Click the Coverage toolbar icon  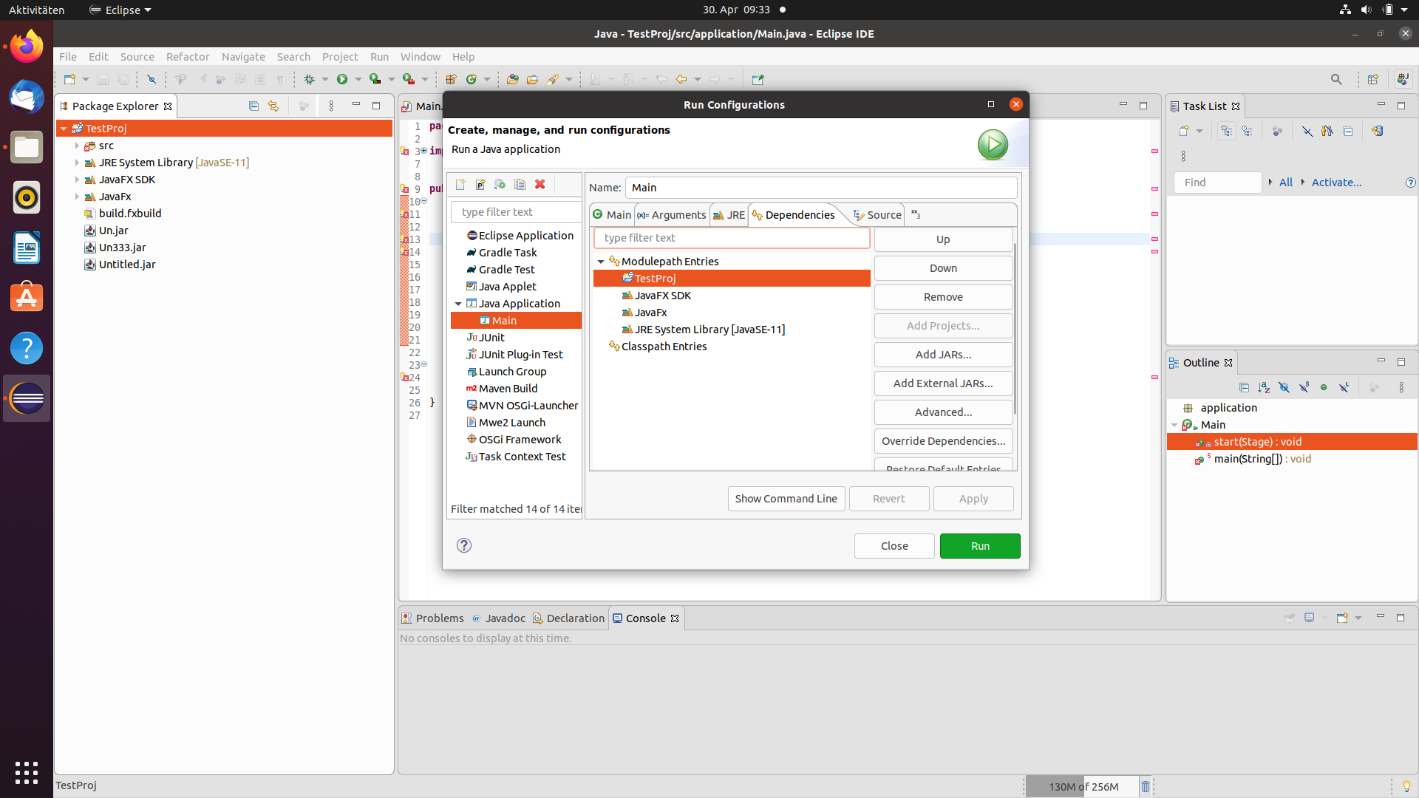[x=375, y=79]
